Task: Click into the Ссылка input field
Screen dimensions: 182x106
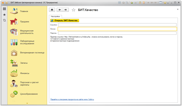Action: pyautogui.click(x=117, y=25)
